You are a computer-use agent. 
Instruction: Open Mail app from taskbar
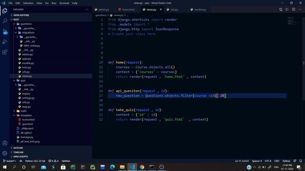pos(43,167)
